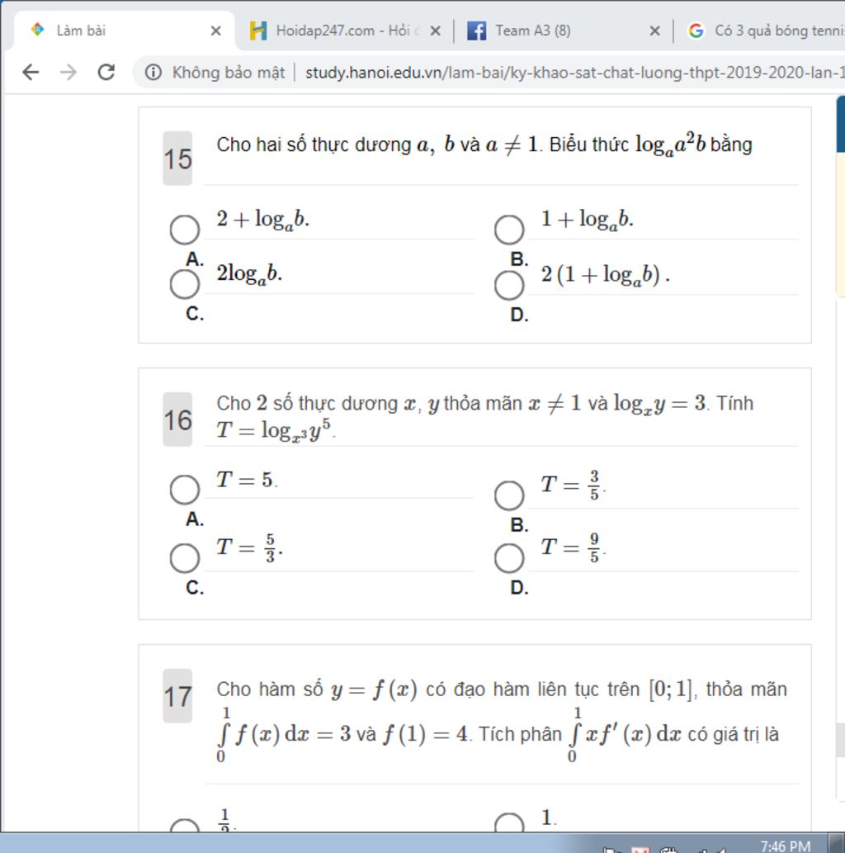Select answer A 'T = 5' for question 16

tap(184, 489)
